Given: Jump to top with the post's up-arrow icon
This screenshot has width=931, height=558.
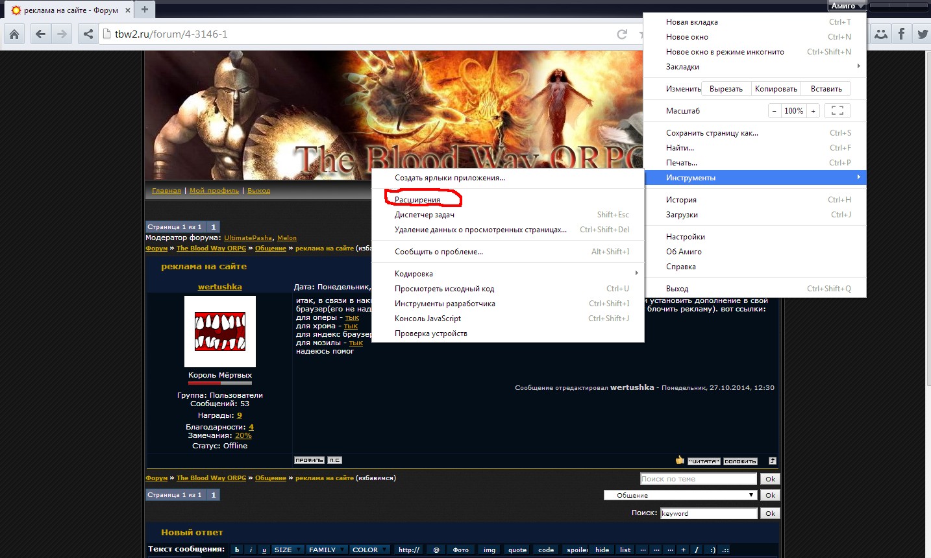Looking at the screenshot, I should (773, 461).
